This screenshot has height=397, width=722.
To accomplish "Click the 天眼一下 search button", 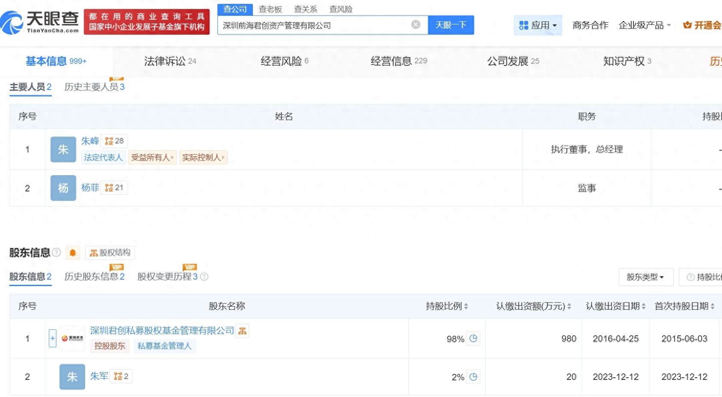I will point(451,25).
